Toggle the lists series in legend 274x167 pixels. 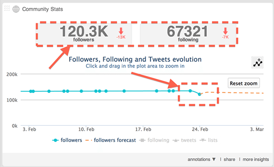pos(209,140)
